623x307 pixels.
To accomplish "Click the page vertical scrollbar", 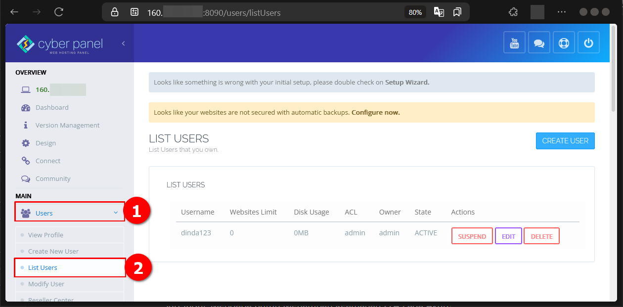I will tap(613, 69).
